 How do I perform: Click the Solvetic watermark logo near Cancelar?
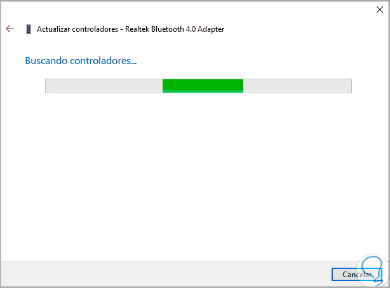click(x=372, y=270)
